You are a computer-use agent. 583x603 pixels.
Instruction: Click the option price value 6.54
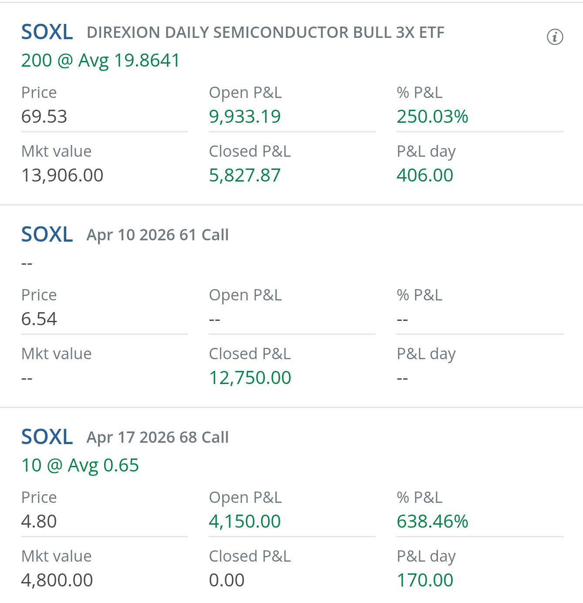click(x=39, y=319)
